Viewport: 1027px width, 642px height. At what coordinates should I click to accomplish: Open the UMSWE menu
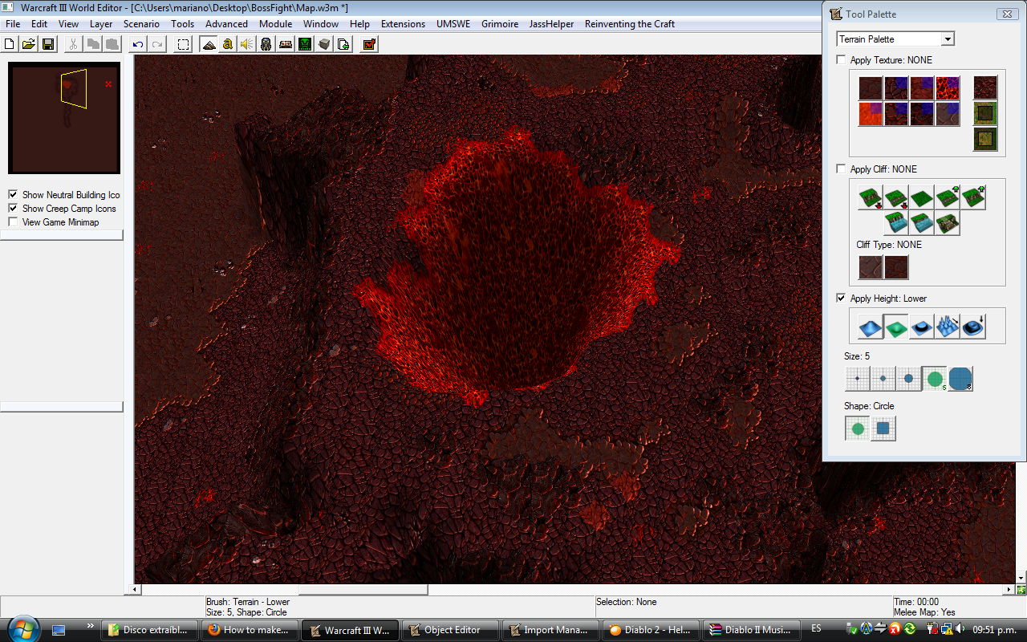point(454,24)
